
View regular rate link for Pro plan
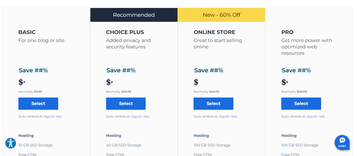click(315, 116)
